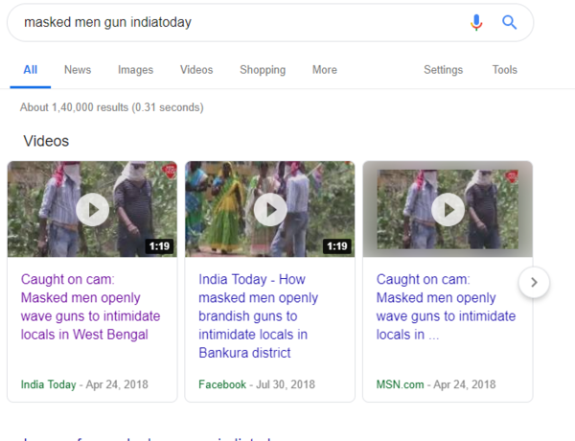Switch to the News tab
Image resolution: width=575 pixels, height=441 pixels.
pyautogui.click(x=78, y=70)
